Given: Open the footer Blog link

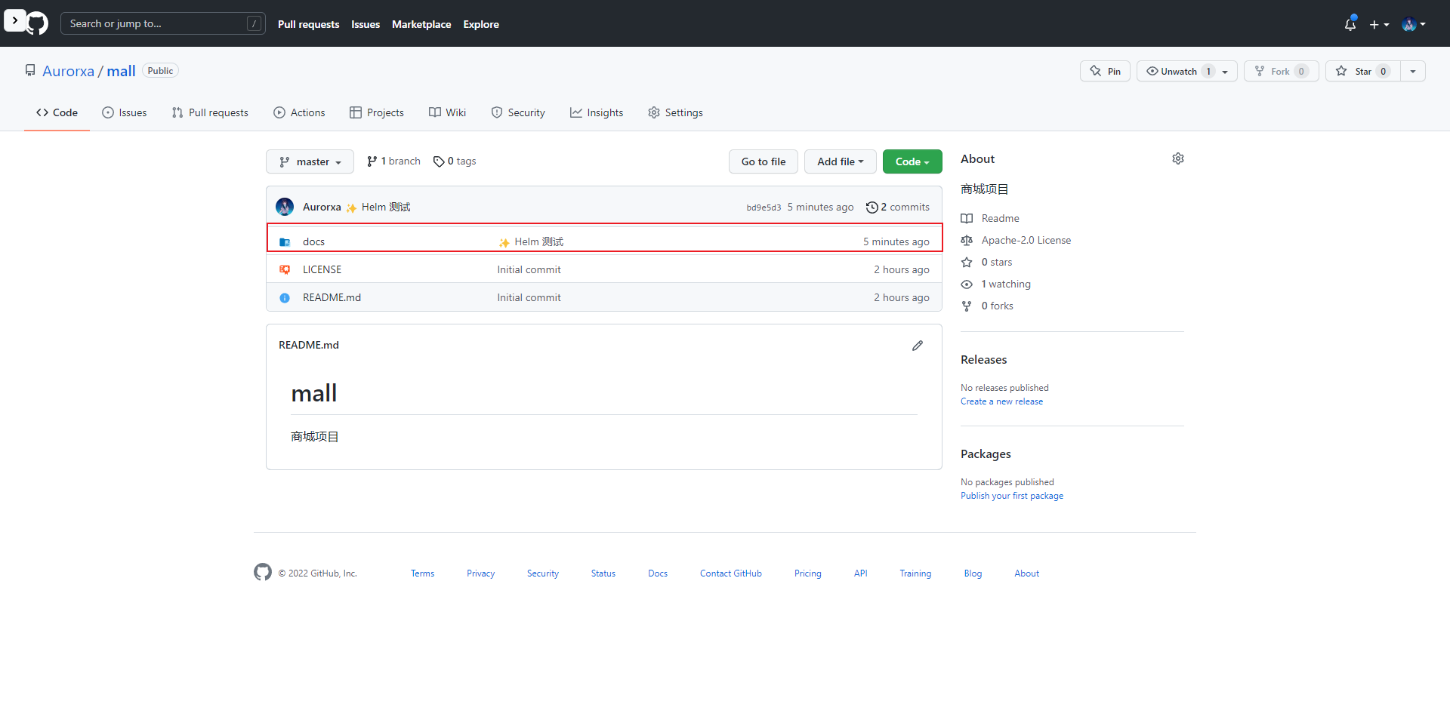Looking at the screenshot, I should coord(973,573).
